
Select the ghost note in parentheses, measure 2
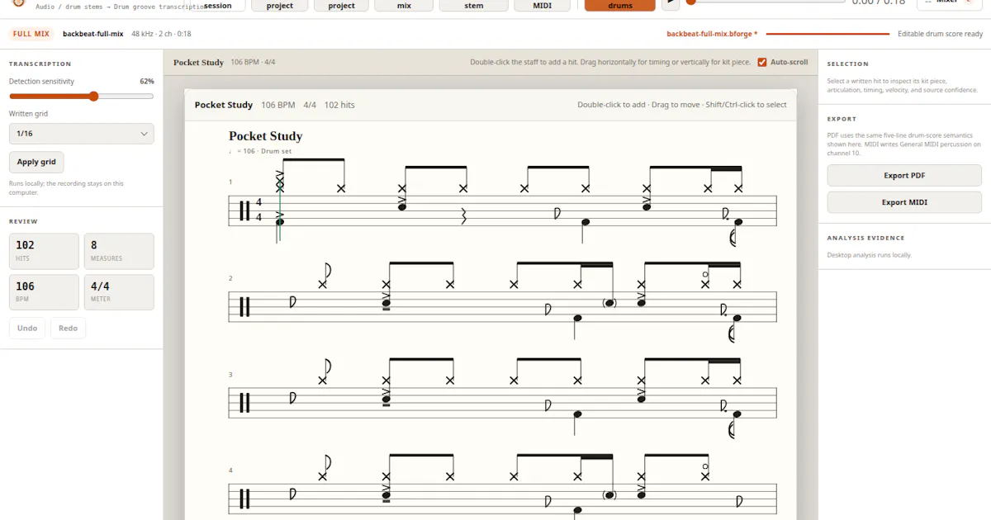(x=609, y=303)
